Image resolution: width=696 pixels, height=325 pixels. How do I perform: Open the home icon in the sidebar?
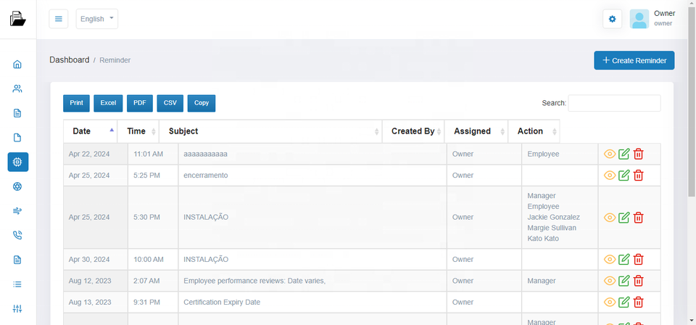tap(17, 64)
